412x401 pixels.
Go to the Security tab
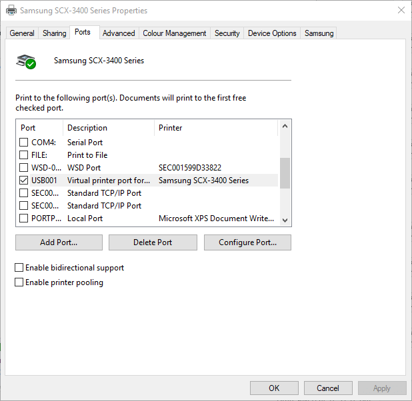227,33
